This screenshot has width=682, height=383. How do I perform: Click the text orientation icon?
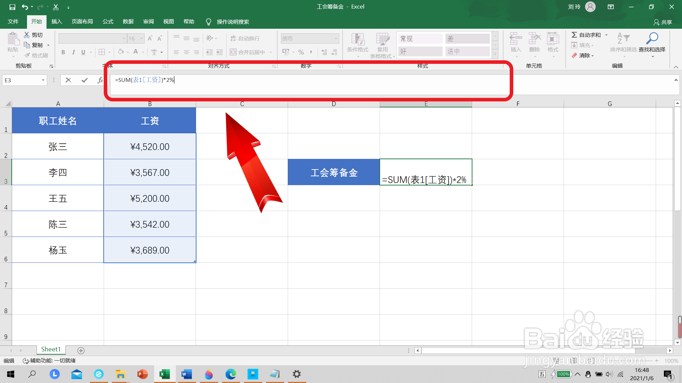(x=210, y=38)
